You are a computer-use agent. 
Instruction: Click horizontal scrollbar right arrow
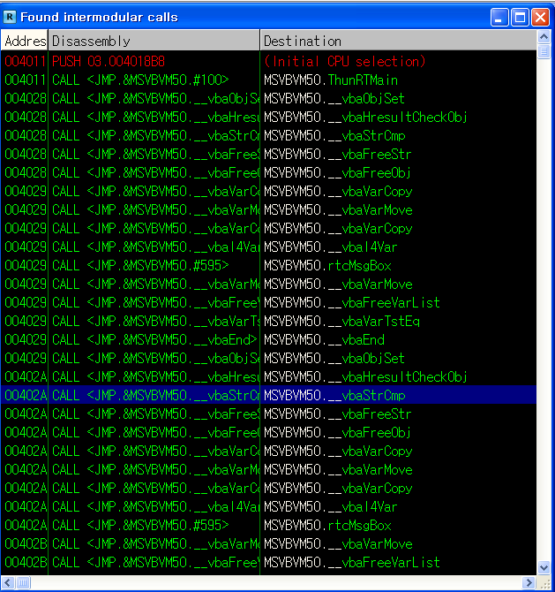(529, 582)
